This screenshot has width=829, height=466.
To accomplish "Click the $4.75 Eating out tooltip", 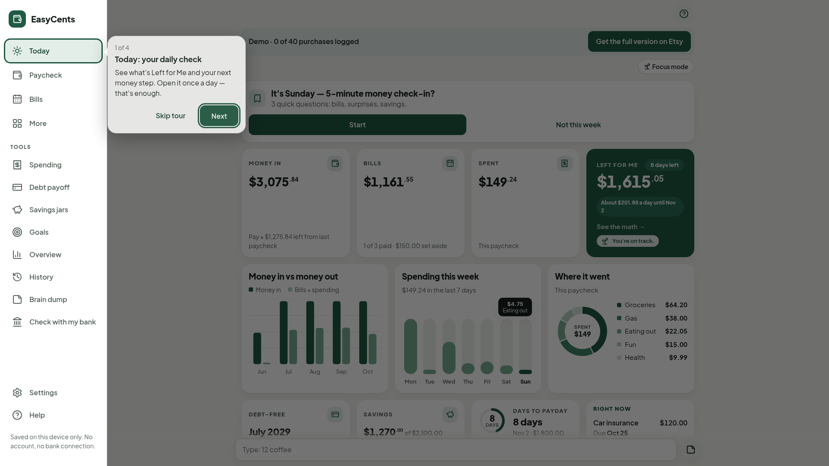I will 515,307.
